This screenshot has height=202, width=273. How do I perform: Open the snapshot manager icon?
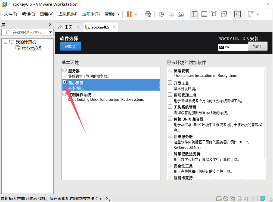(x=181, y=14)
